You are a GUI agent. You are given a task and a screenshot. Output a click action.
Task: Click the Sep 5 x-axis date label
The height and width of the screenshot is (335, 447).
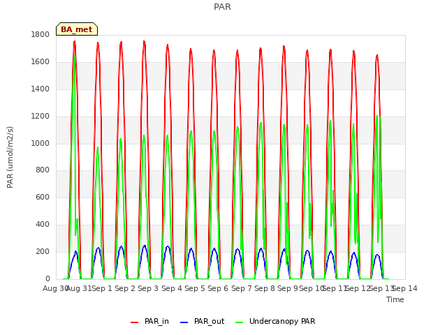pyautogui.click(x=195, y=288)
